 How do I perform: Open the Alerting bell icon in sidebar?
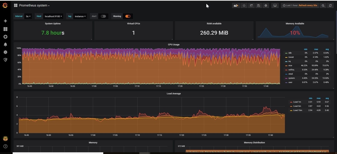pos(5,44)
